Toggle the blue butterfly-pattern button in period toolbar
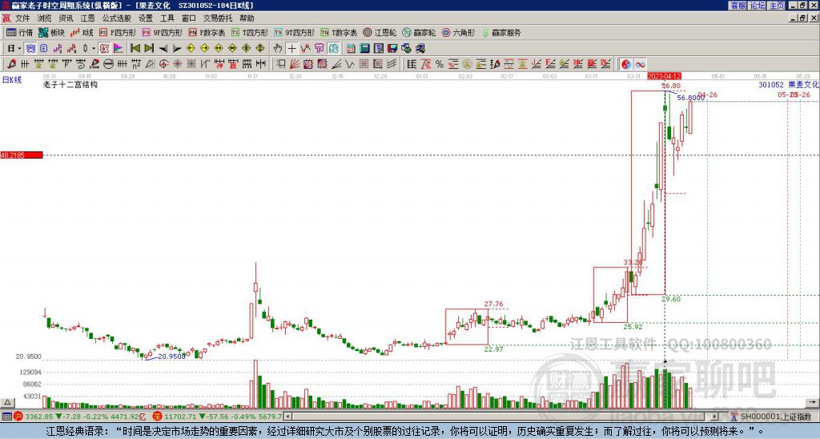This screenshot has height=439, width=820. (x=30, y=49)
